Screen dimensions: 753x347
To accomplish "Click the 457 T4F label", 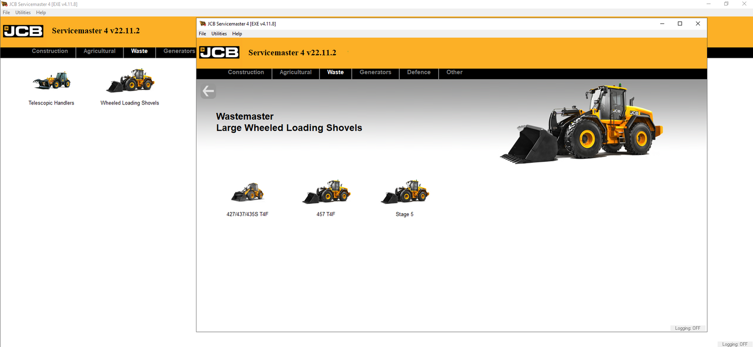I will (x=326, y=214).
